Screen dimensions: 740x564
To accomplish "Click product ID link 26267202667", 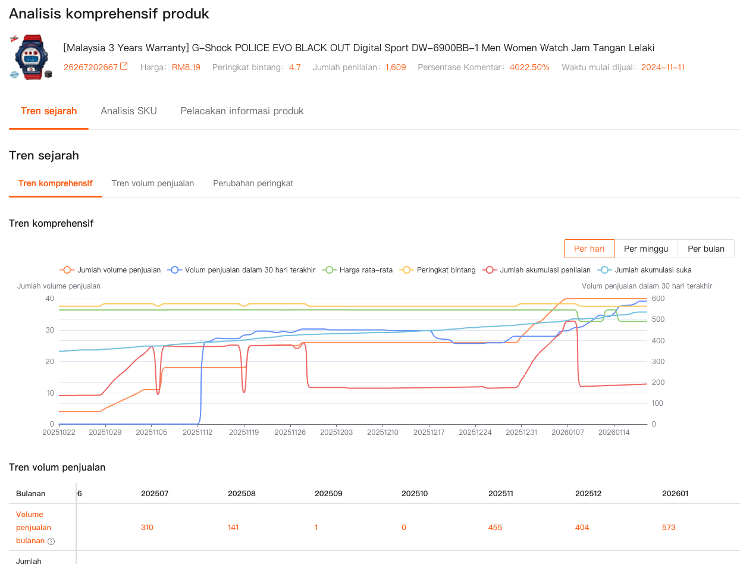I will 90,67.
